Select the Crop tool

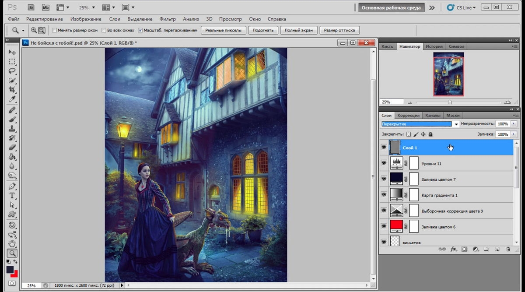coord(12,90)
